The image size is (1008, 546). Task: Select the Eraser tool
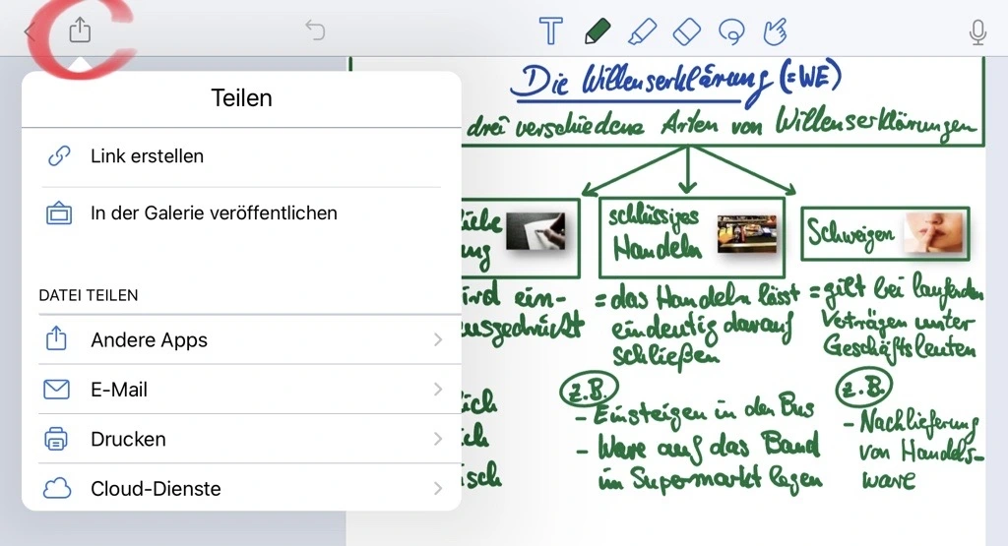click(686, 31)
